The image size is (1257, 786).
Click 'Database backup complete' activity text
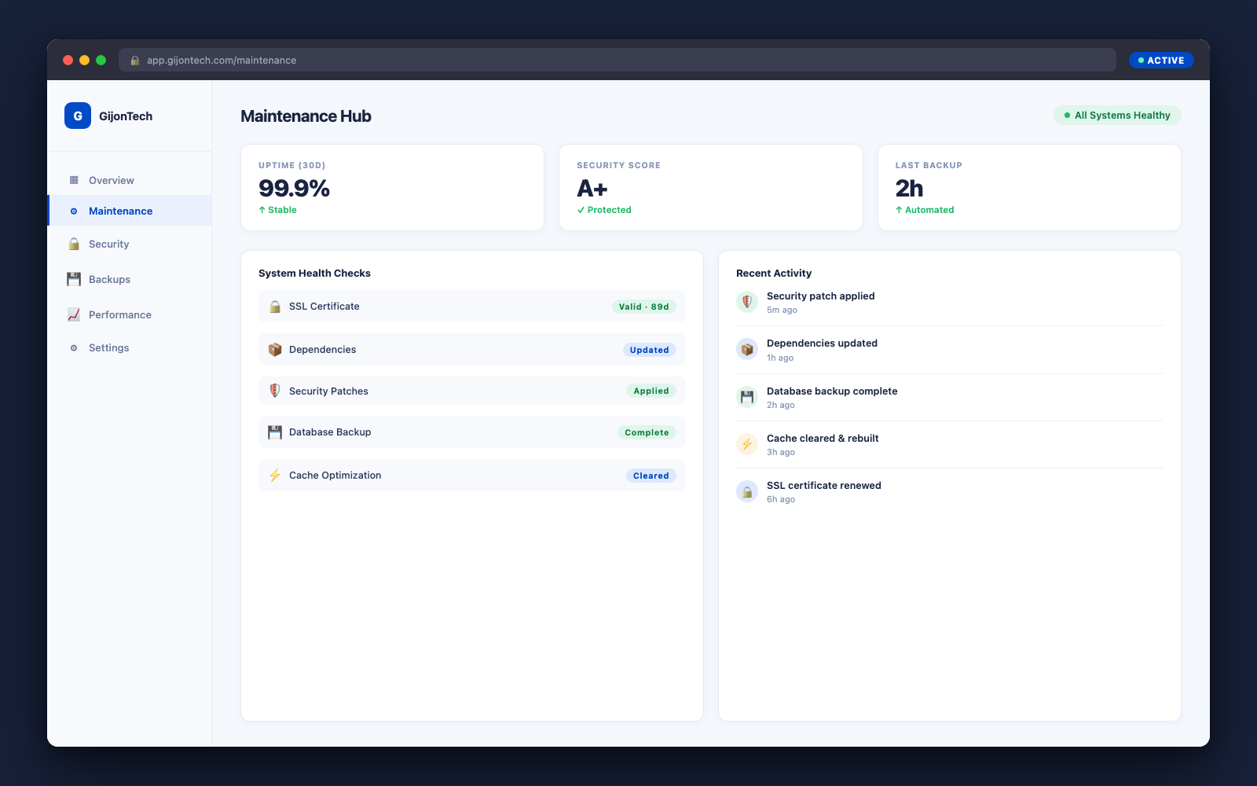832,391
